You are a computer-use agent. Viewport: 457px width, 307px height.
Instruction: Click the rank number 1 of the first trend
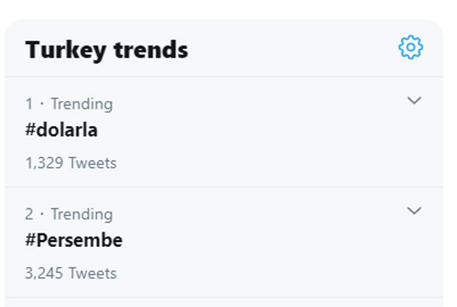(29, 104)
